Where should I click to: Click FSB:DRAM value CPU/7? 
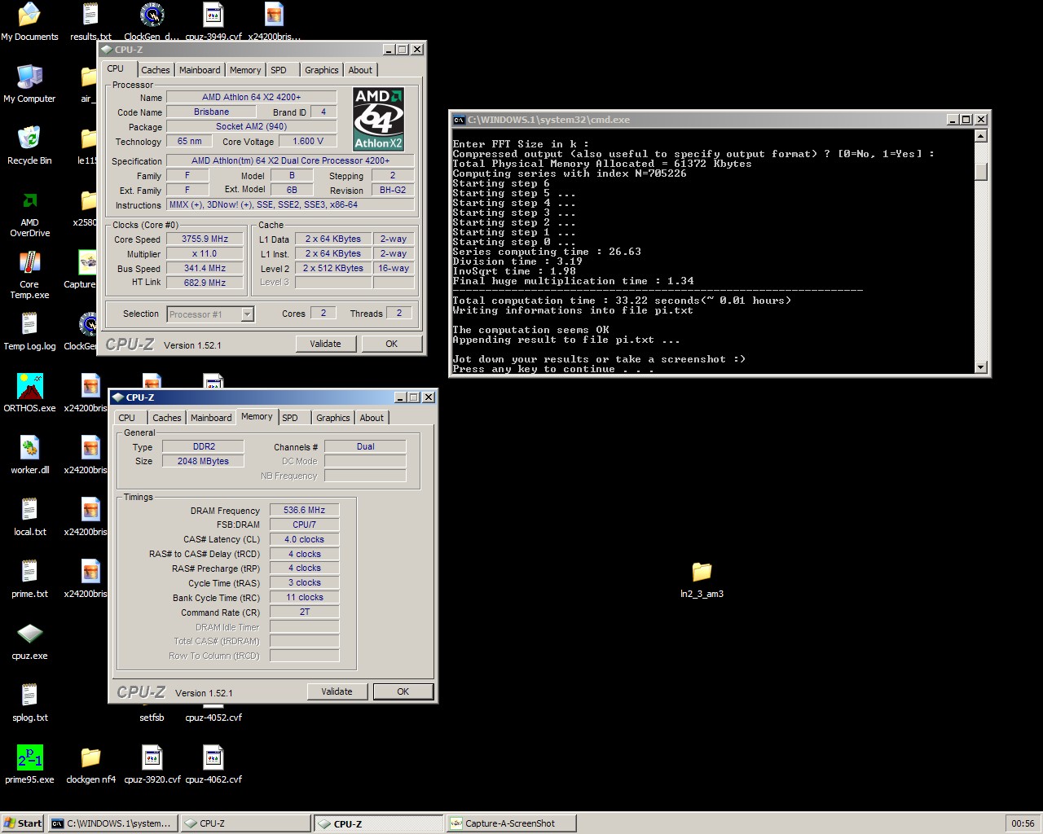[305, 525]
